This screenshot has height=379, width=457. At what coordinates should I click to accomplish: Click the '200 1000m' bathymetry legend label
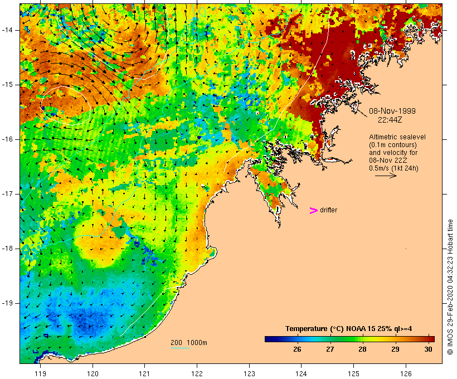tap(189, 343)
